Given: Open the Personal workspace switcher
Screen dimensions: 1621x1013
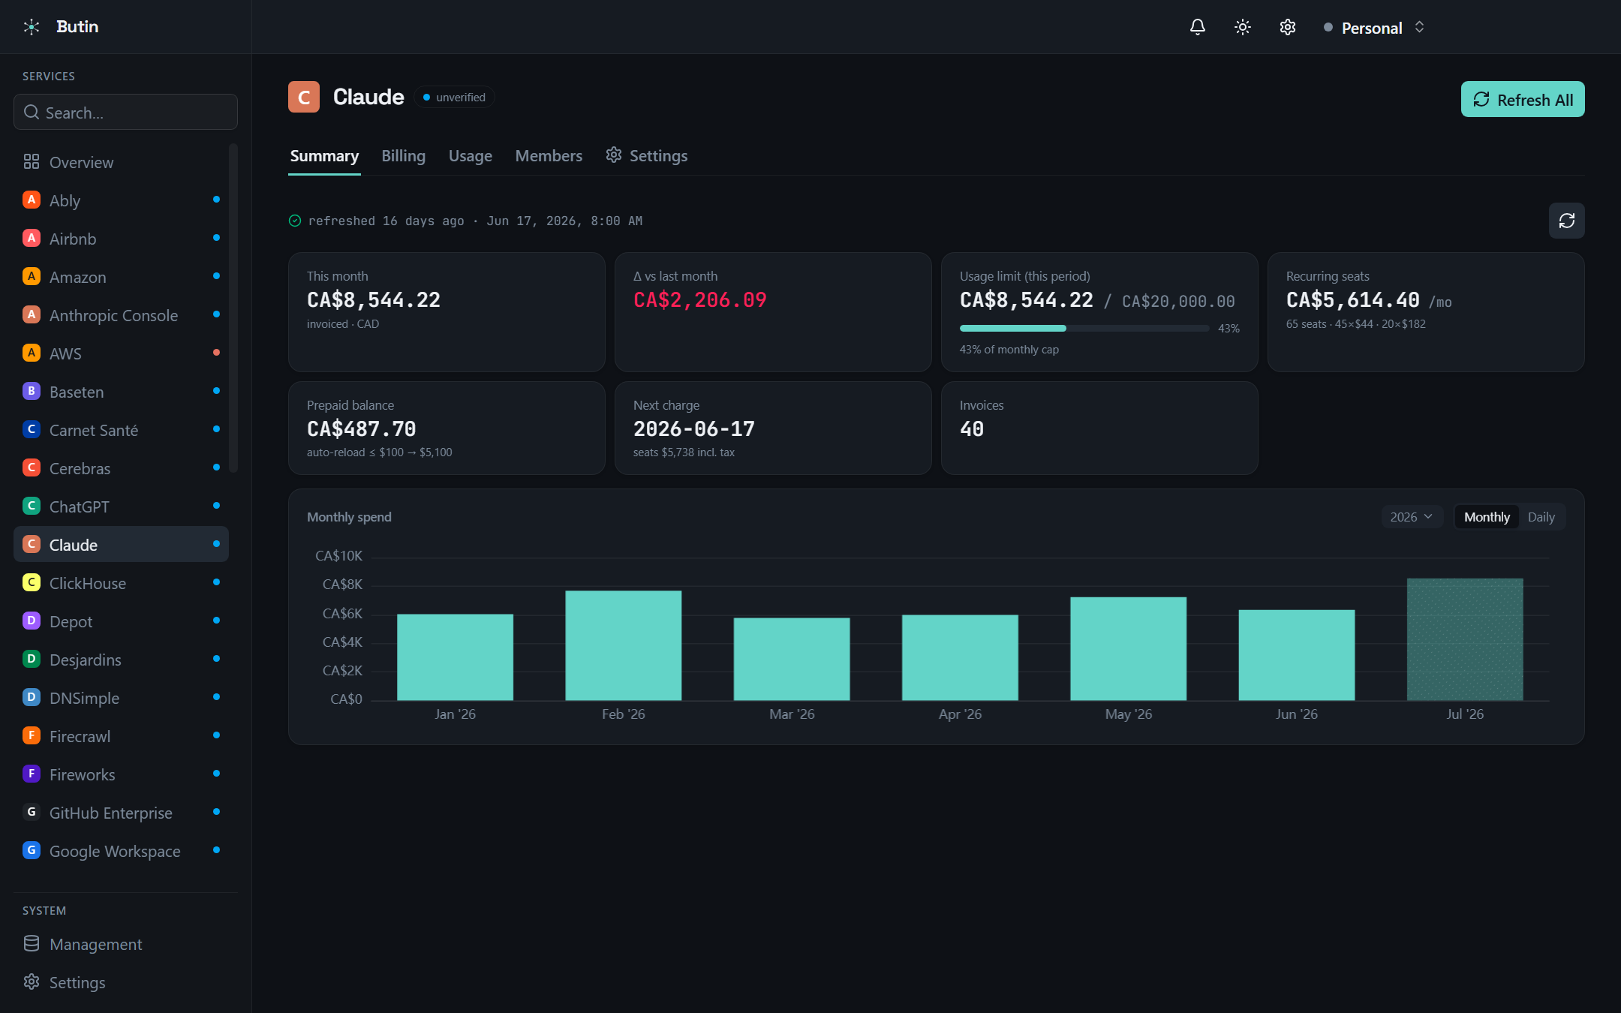Looking at the screenshot, I should (1374, 28).
